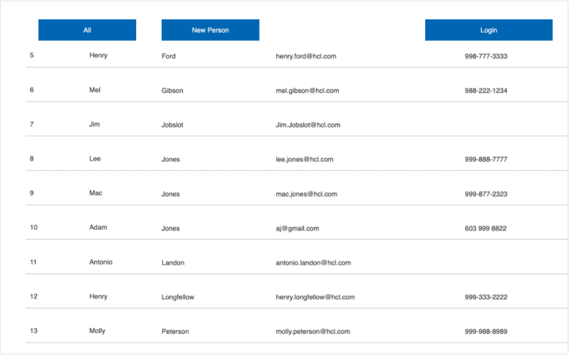Click last name Jones in Adam's row

pyautogui.click(x=171, y=228)
